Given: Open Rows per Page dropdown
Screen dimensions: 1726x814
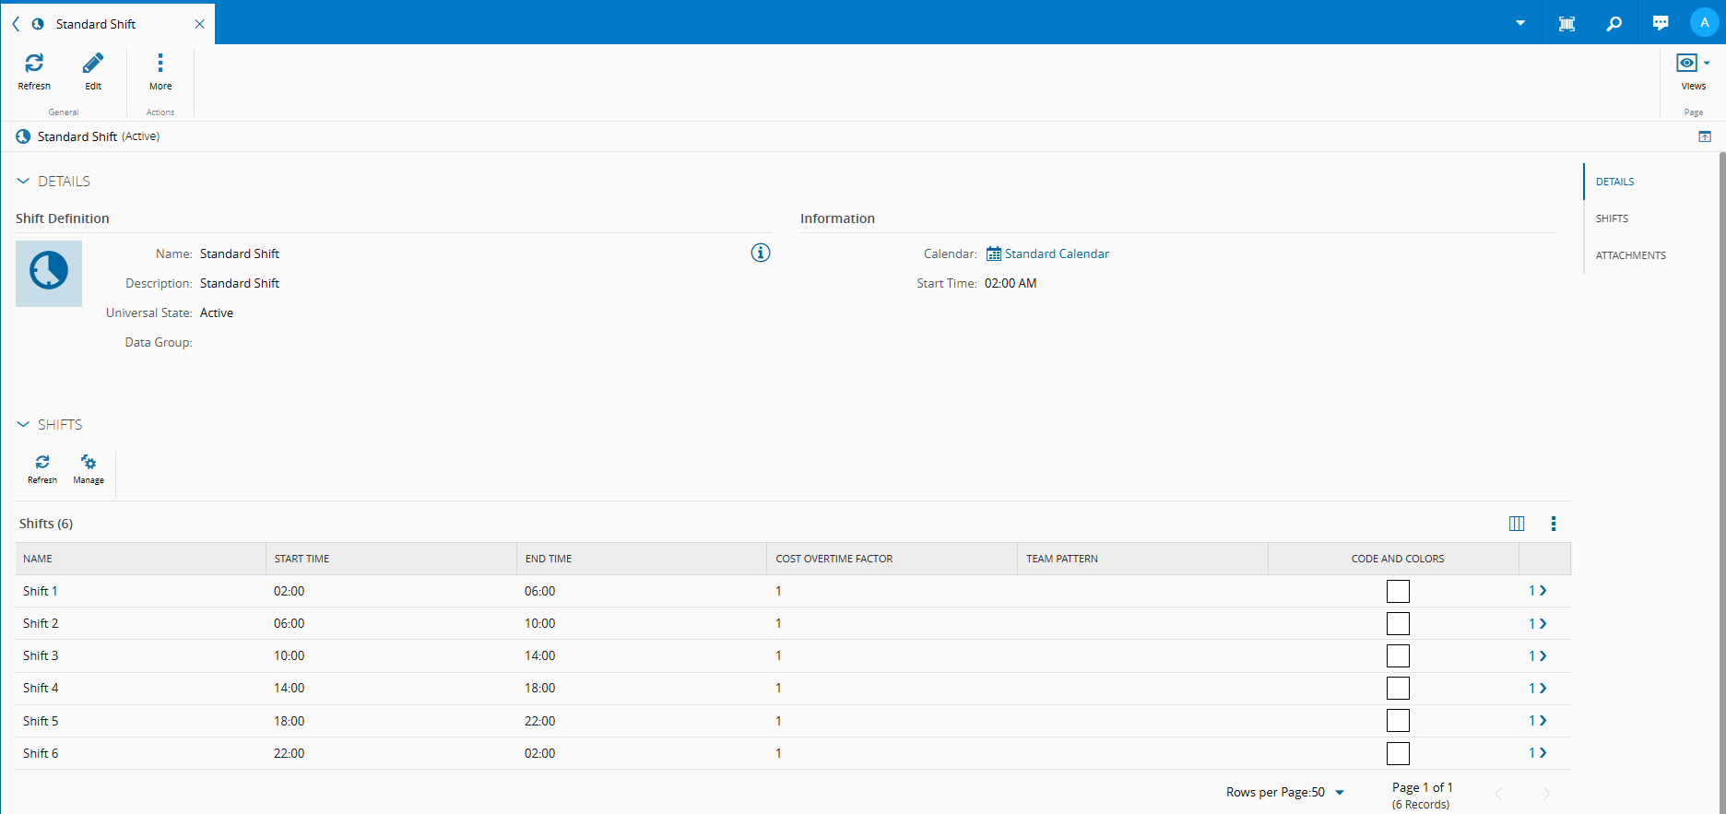Looking at the screenshot, I should click(1339, 793).
